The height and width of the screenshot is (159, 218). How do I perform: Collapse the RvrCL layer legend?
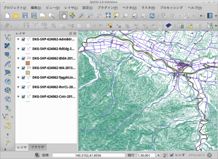(18, 87)
